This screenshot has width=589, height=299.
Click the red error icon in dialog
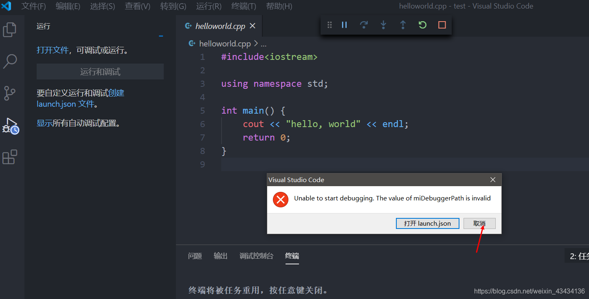(x=281, y=199)
